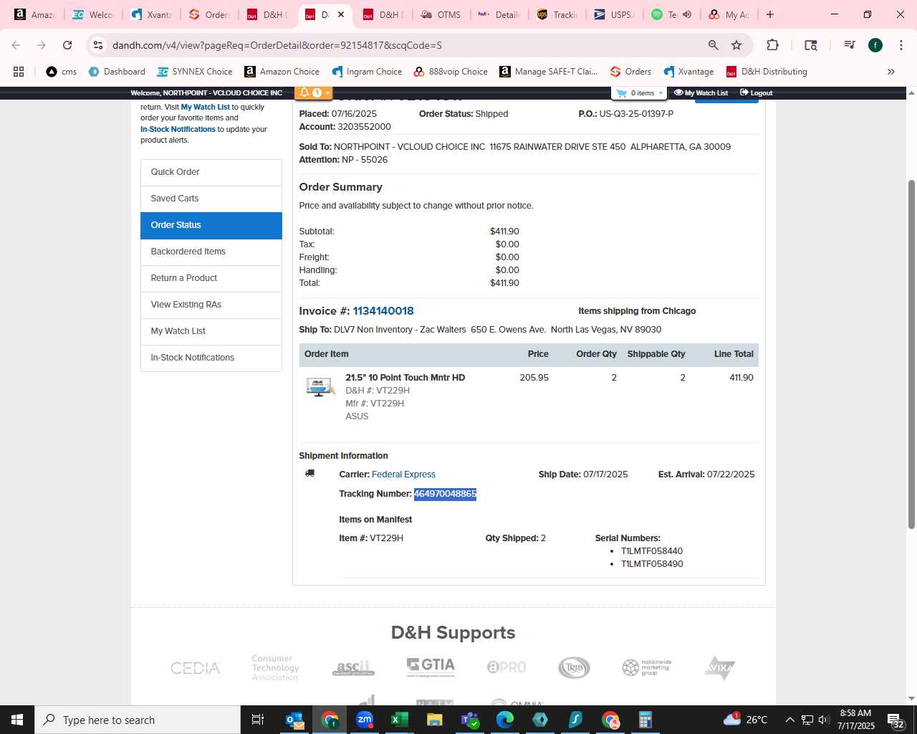Open the shopping cart 0 items

(638, 93)
